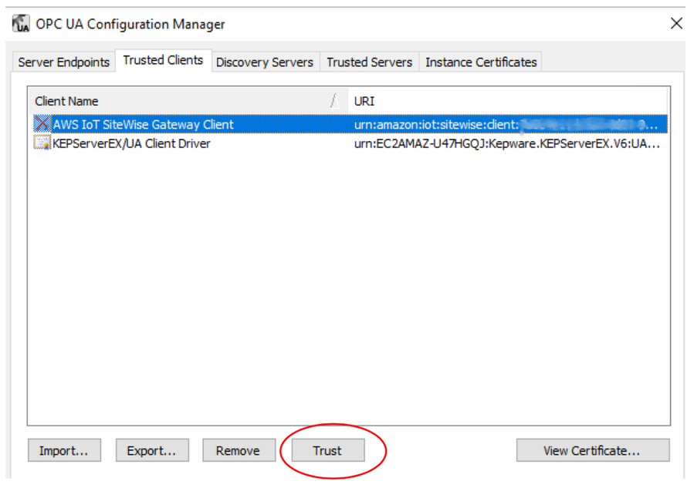Open the Discovery Servers tab
The width and height of the screenshot is (694, 488).
[x=265, y=62]
